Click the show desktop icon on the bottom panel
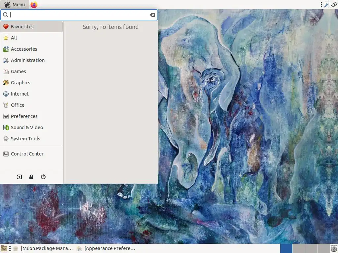 (x=4, y=248)
